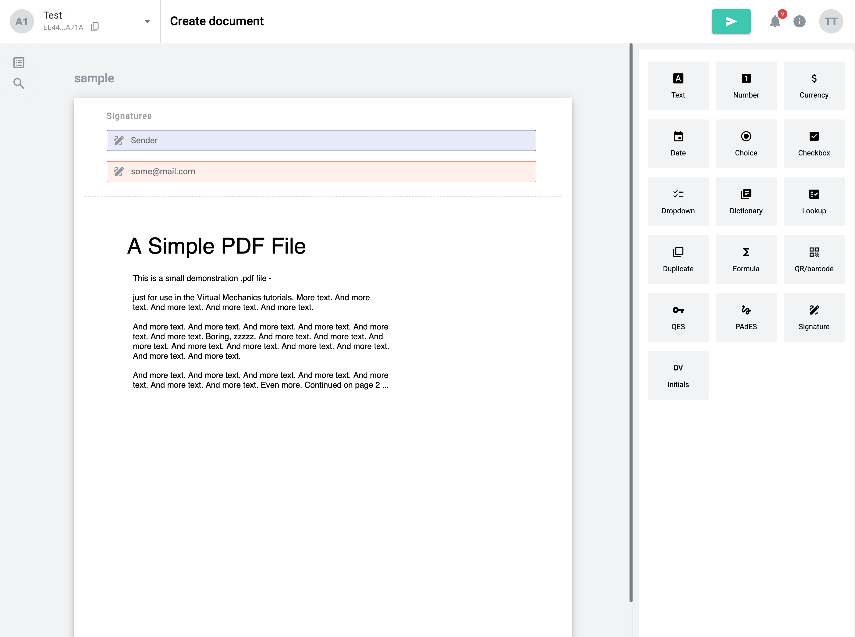The height and width of the screenshot is (637, 855).
Task: Add a Dropdown field element
Action: coord(678,202)
